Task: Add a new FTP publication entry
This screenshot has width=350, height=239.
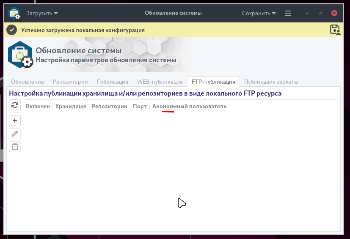Action: [x=15, y=121]
